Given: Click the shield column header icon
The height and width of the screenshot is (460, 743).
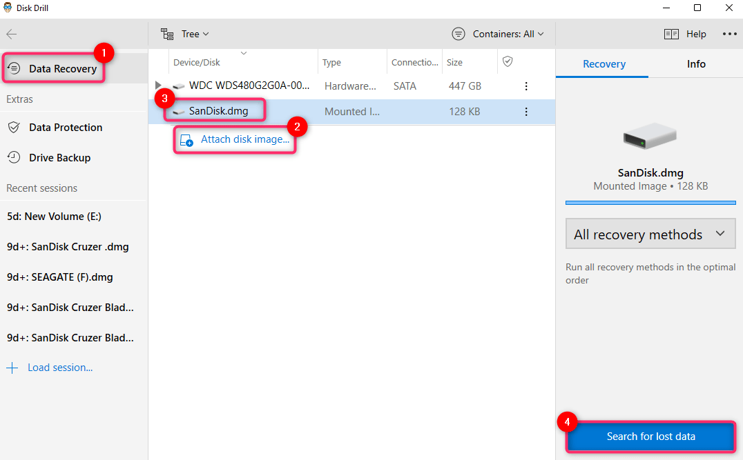Looking at the screenshot, I should [508, 61].
